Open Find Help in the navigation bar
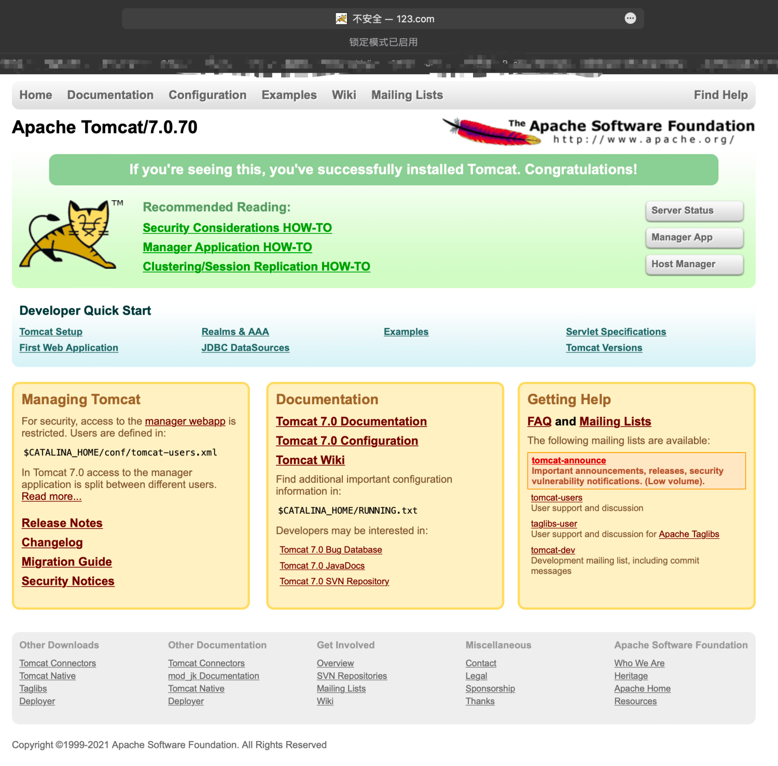The image size is (778, 766). 720,95
